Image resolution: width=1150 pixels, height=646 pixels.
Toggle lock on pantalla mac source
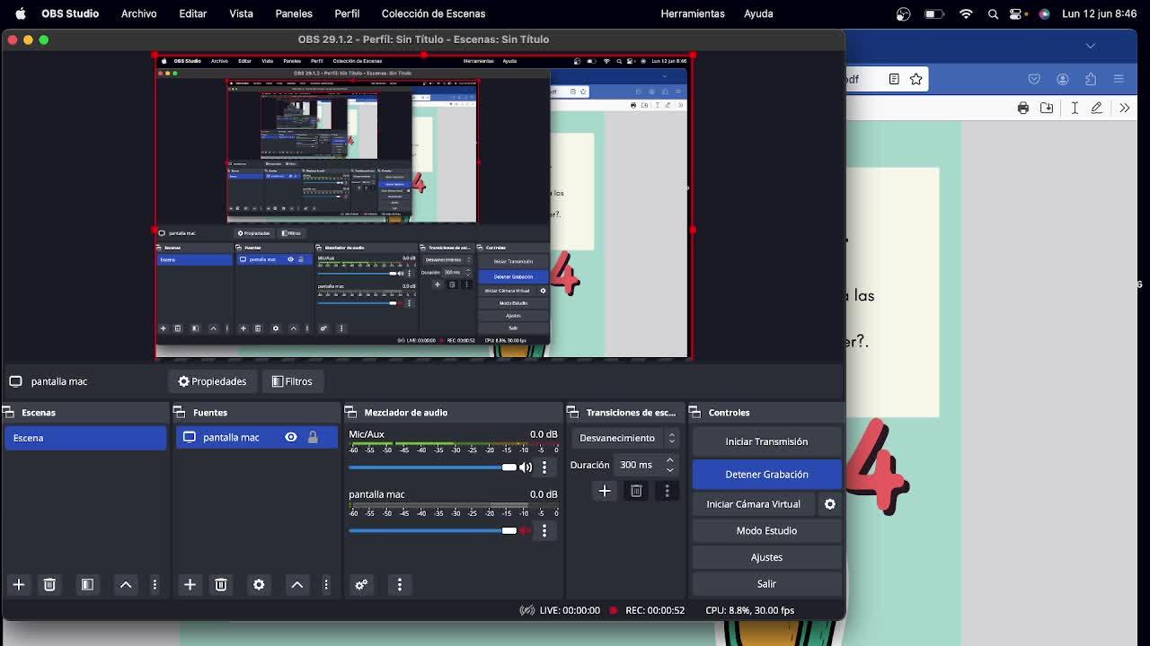point(313,437)
